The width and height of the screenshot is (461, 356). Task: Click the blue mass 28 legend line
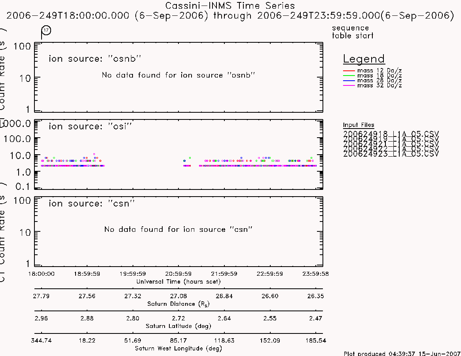[349, 81]
